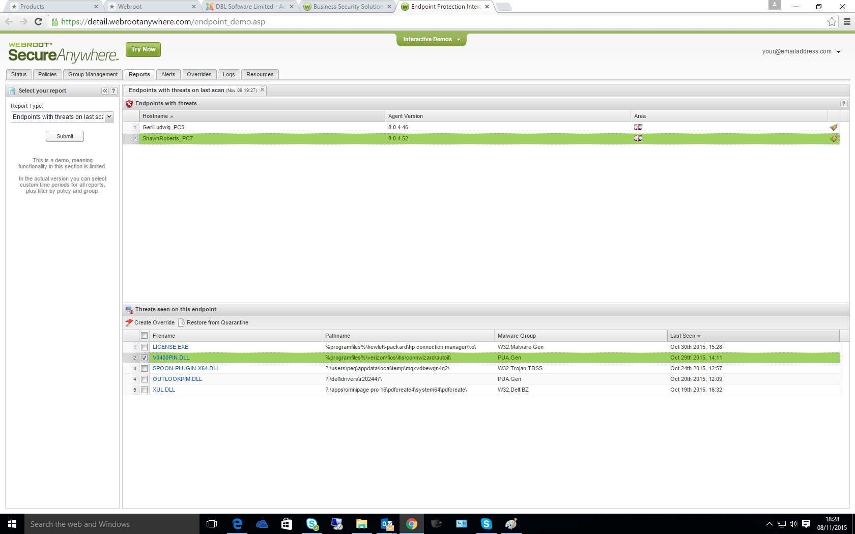Reload the page
855x534 pixels.
(38, 21)
